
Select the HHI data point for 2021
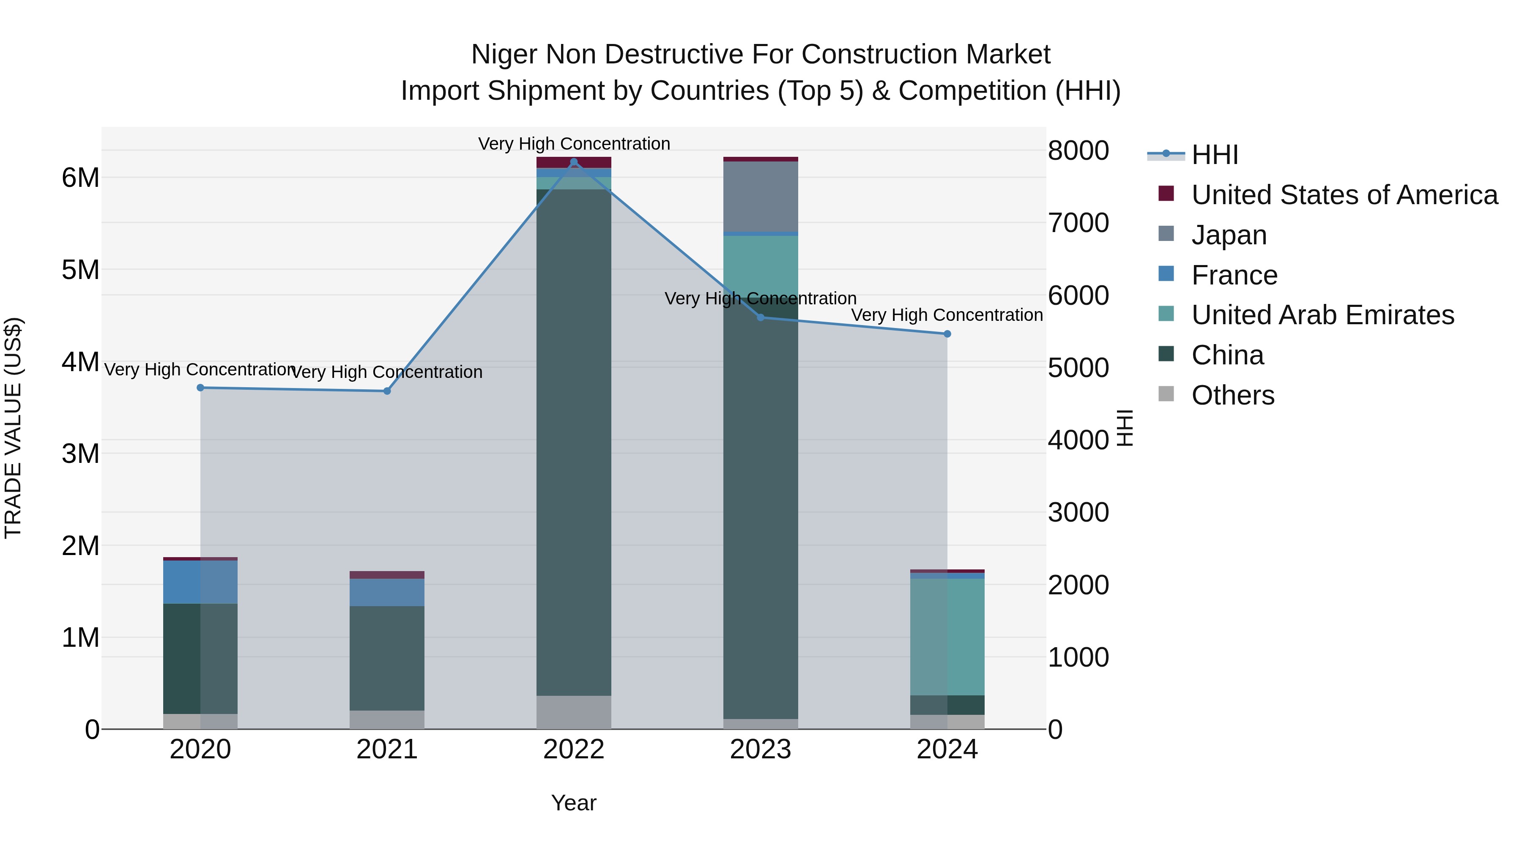coord(387,391)
